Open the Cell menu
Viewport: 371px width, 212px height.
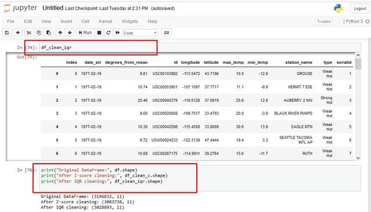[85, 21]
